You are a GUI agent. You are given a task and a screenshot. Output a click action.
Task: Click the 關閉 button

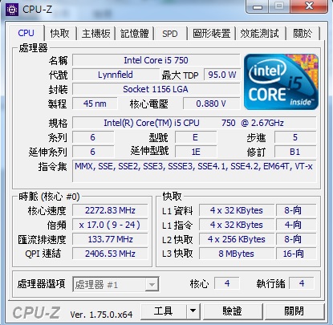tap(294, 311)
